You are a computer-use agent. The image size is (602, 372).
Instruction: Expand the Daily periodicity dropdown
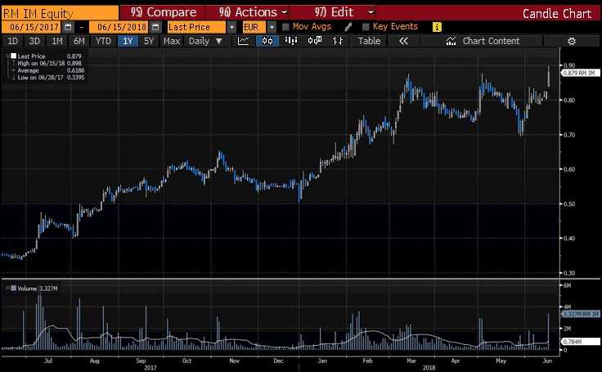tap(205, 41)
